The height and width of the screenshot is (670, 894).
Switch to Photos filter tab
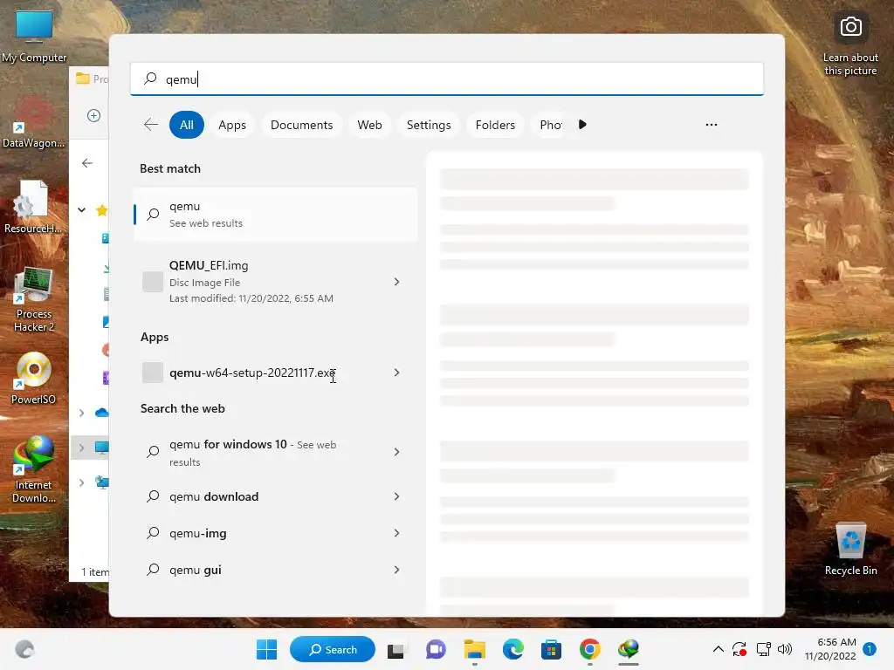[551, 125]
